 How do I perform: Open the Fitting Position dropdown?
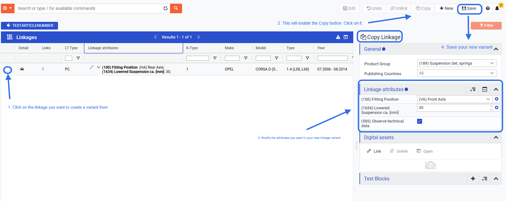tap(455, 99)
